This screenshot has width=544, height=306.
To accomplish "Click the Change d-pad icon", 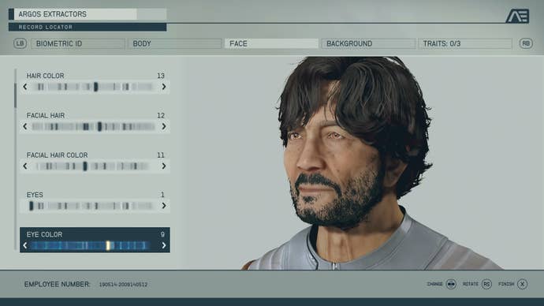I will [x=451, y=284].
